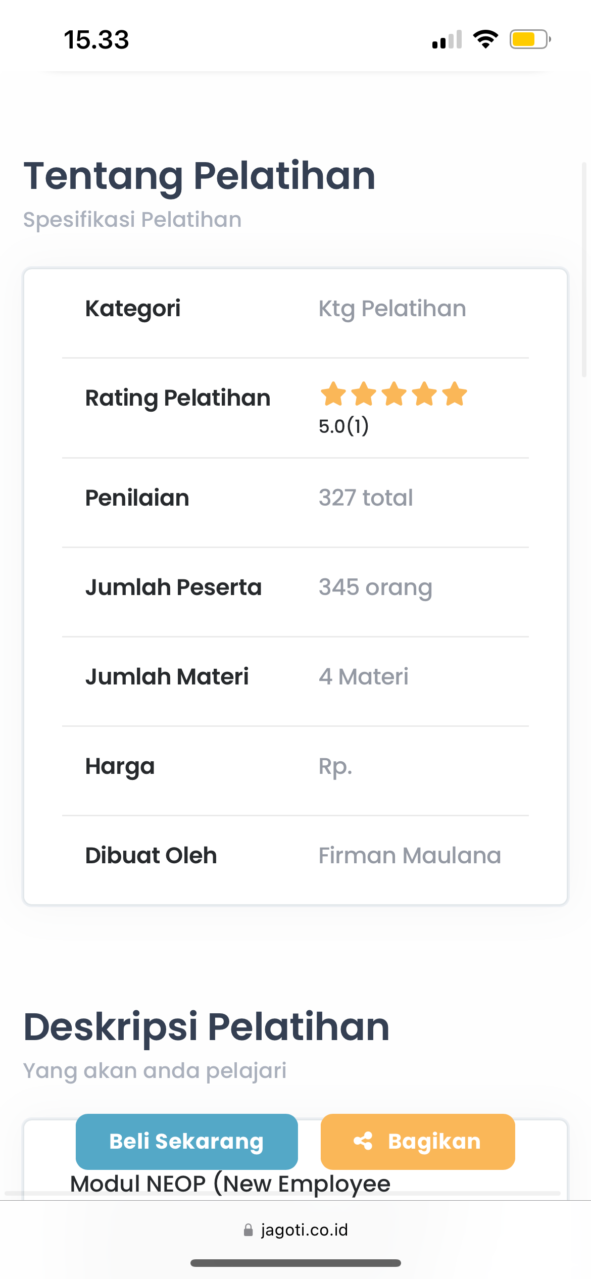Tap the 5.0(1) rating text
Screen dimensions: 591x1279
pos(343,426)
